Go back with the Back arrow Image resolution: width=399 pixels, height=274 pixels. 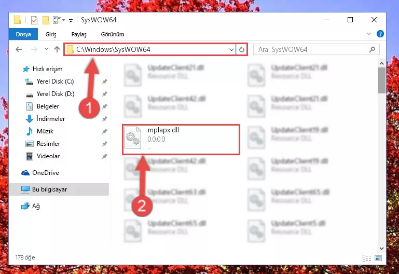point(19,49)
